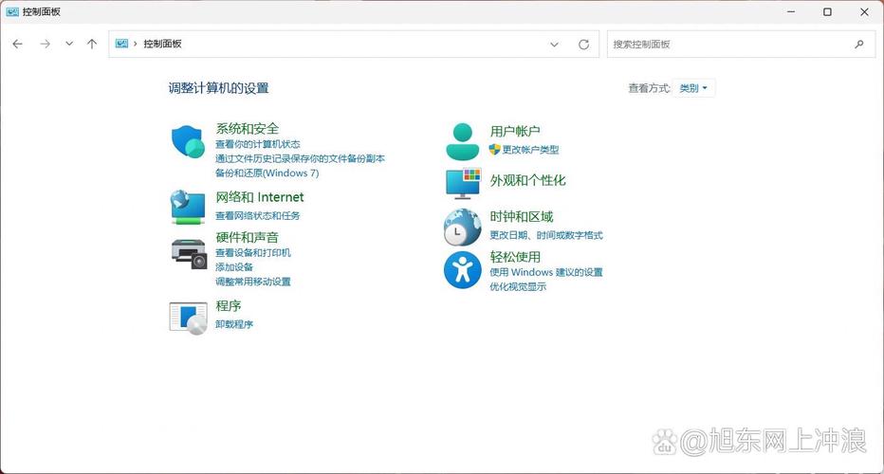Open 卸载程序 link

click(234, 324)
